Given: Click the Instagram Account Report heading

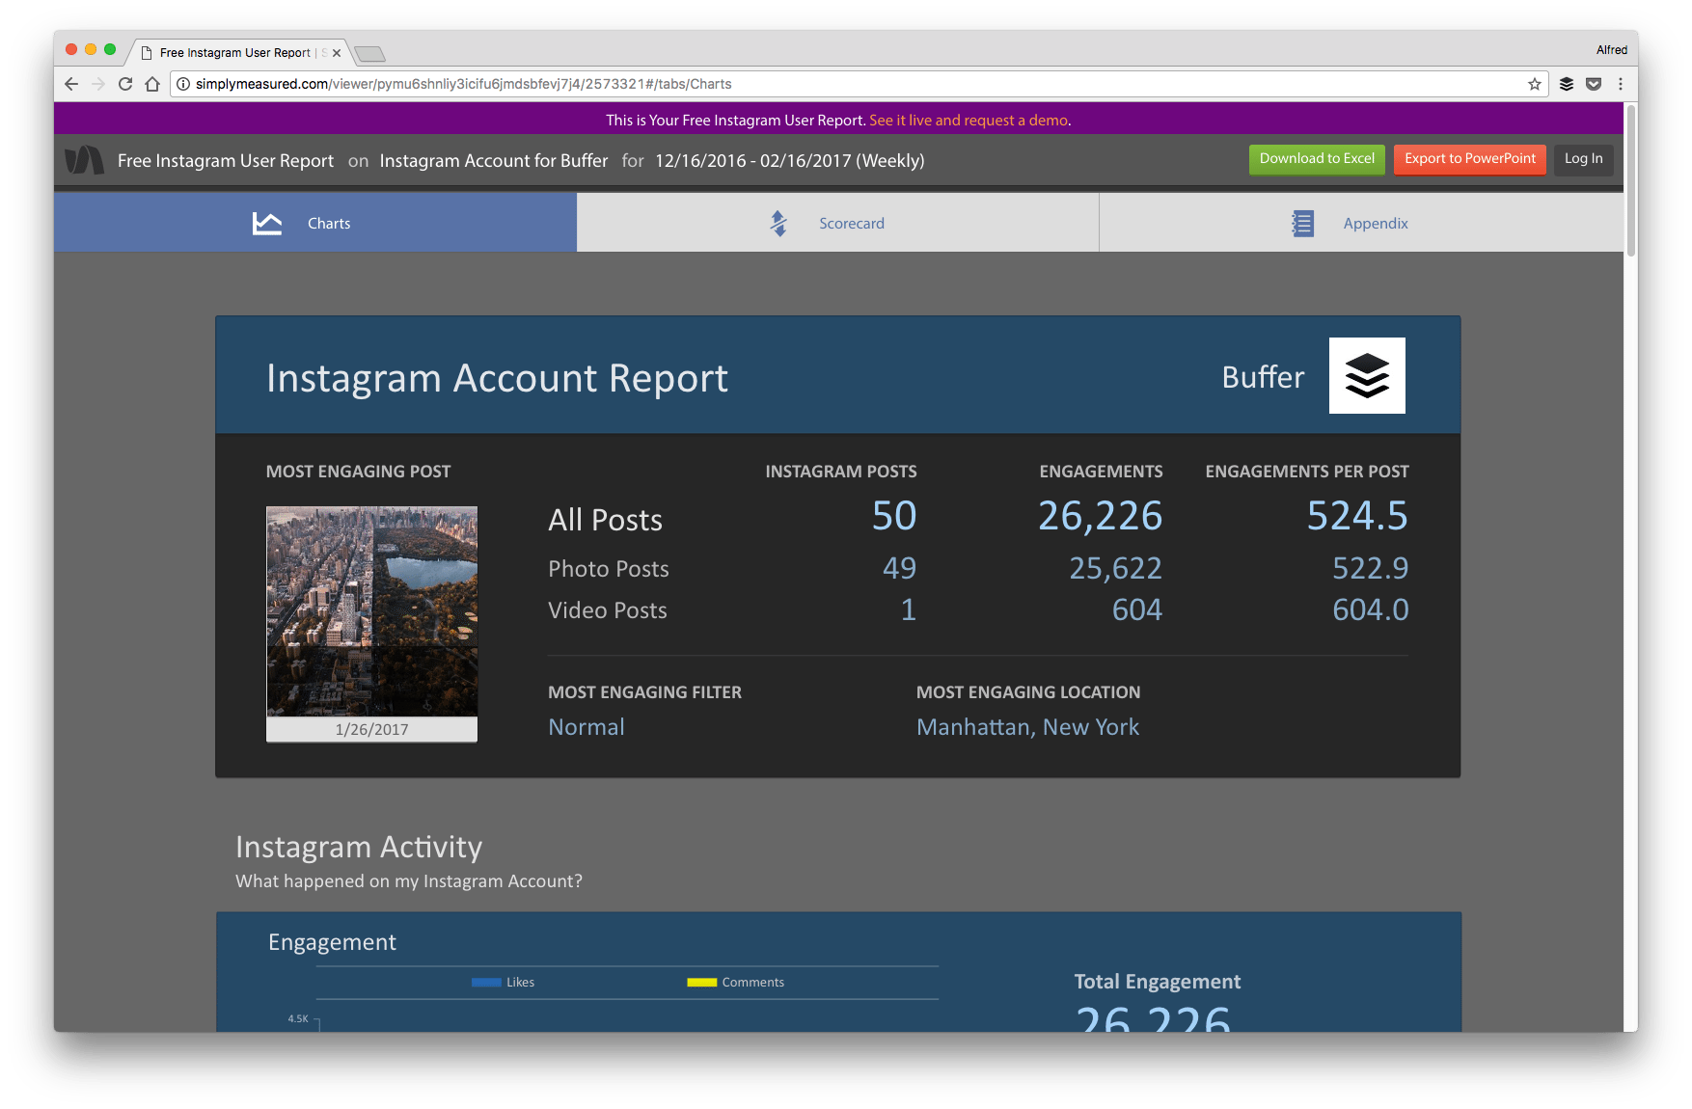Looking at the screenshot, I should point(497,378).
